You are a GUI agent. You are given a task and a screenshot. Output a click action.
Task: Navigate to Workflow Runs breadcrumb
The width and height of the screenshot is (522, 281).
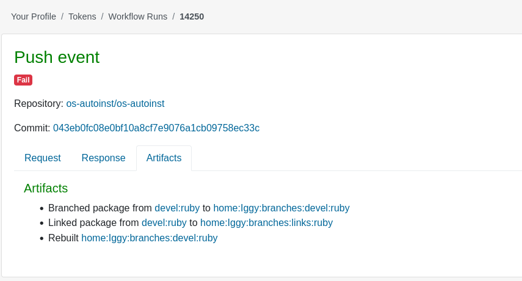click(x=138, y=16)
